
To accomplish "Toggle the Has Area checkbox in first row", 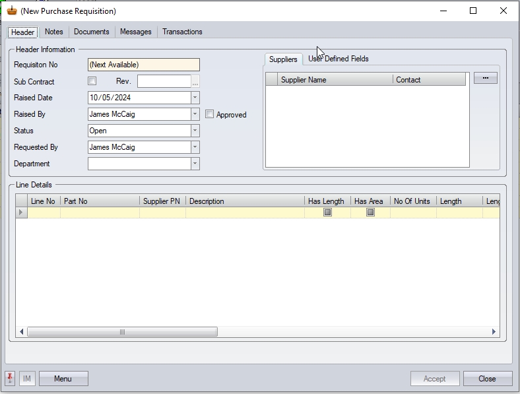I will coord(370,213).
